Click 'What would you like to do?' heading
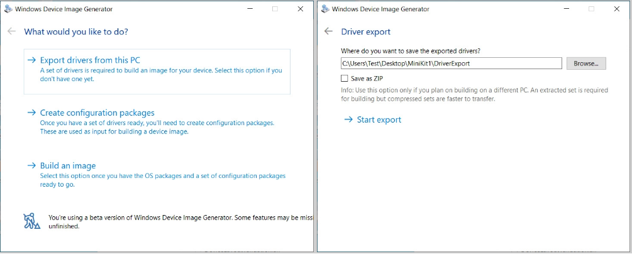This screenshot has width=632, height=254. 76,31
